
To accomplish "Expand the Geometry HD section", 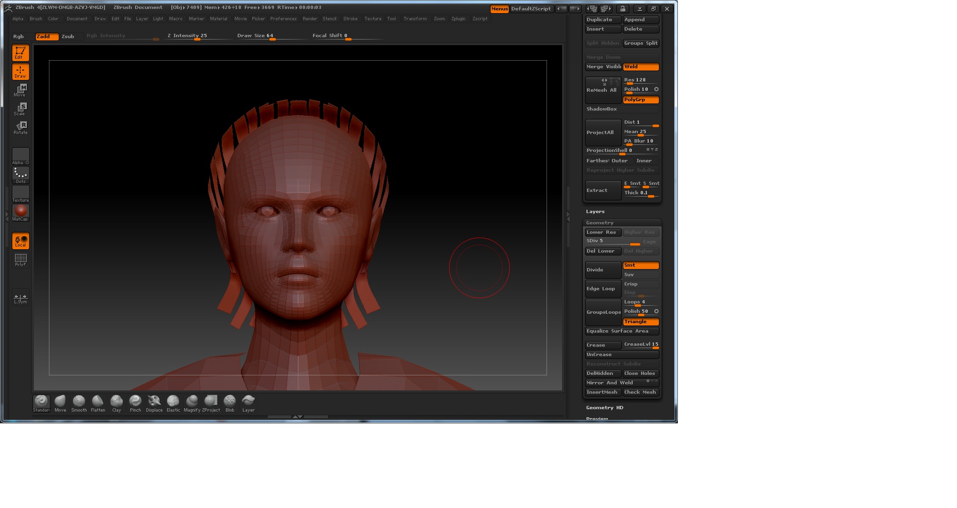I will (x=604, y=408).
